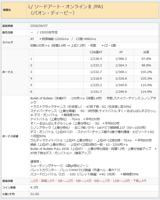Viewport: 160px width, 200px height.
Task: Click the 最短納期 row label
Action: pyautogui.click(x=7, y=26)
